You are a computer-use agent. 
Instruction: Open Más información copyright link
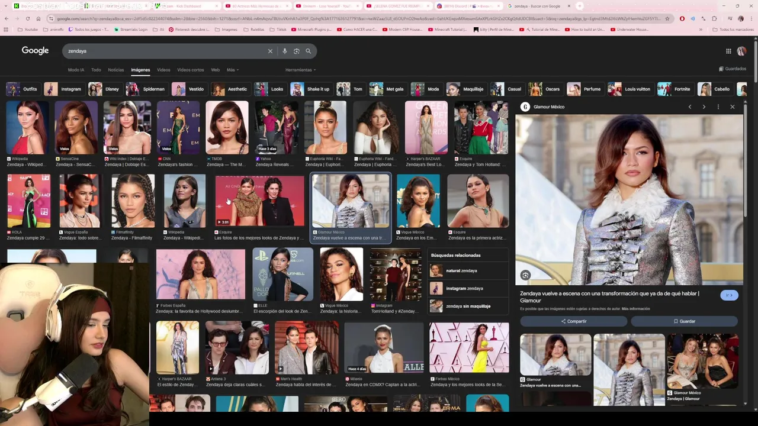635,309
